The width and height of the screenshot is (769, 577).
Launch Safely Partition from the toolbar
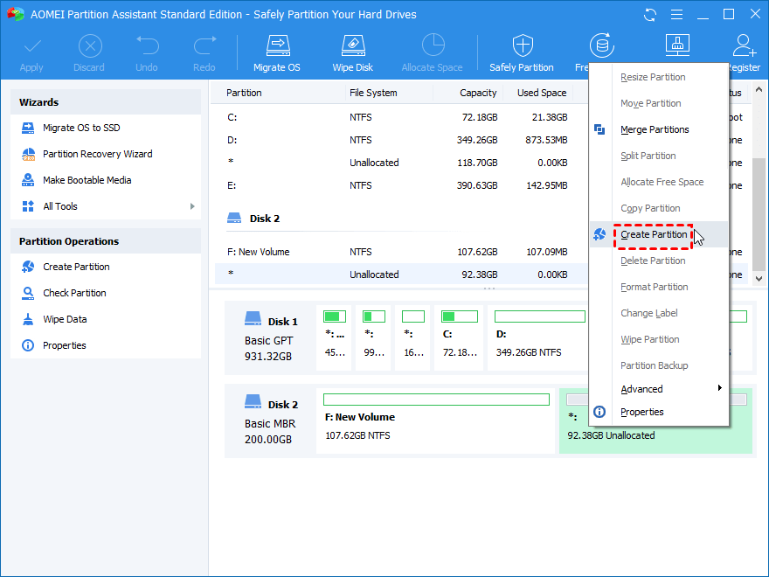point(522,52)
